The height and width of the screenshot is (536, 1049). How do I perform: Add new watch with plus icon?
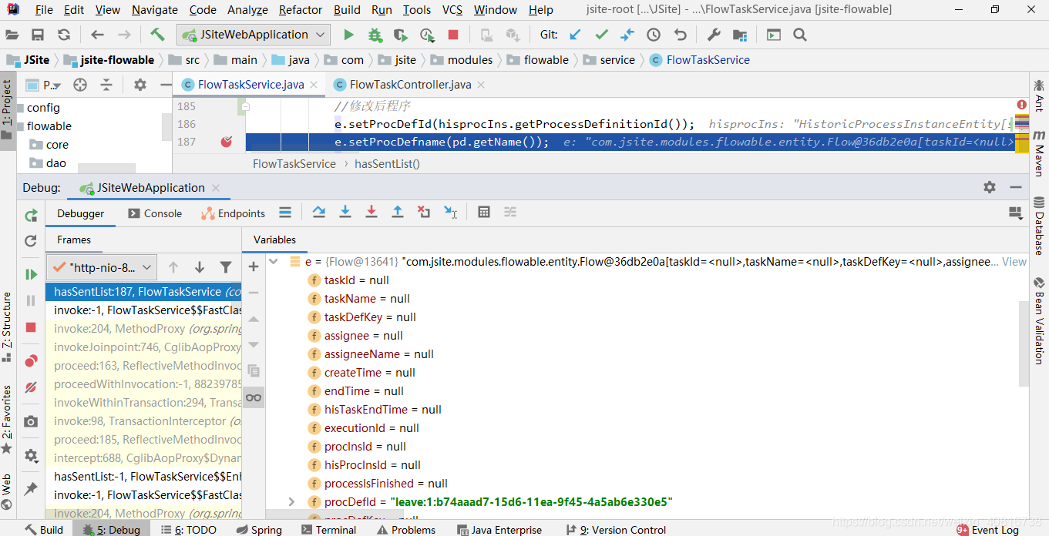[x=254, y=266]
